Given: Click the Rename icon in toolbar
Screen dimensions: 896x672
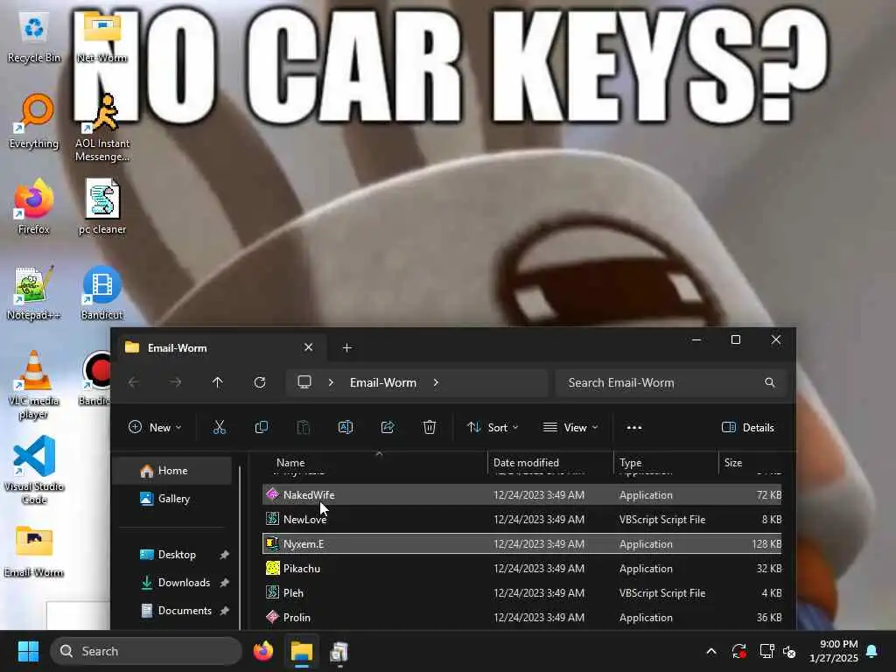Looking at the screenshot, I should point(345,427).
